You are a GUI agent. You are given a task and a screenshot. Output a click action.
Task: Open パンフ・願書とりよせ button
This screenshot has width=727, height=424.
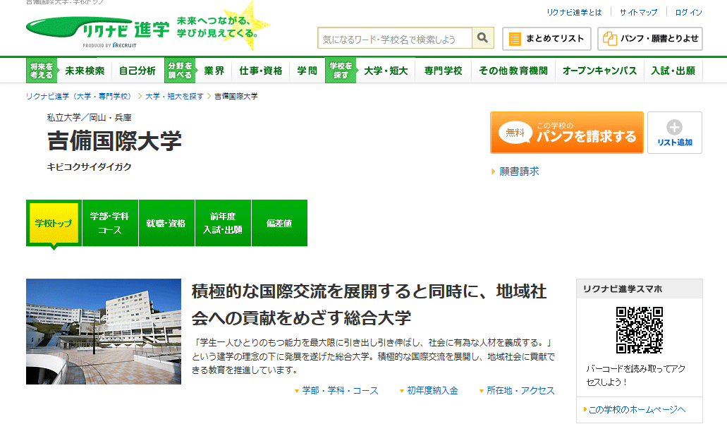650,39
